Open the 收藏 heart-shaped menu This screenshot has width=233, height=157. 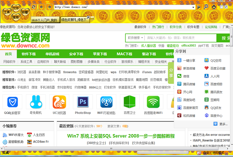point(25,12)
